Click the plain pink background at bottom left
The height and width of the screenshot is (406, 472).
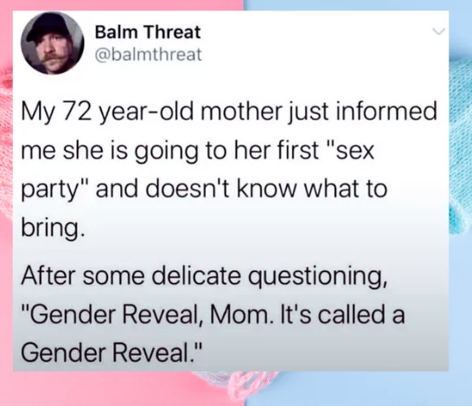(90, 389)
